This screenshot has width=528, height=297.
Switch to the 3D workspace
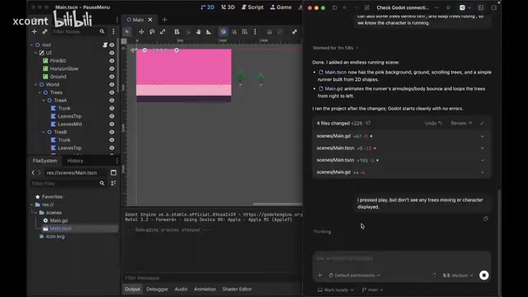[228, 7]
